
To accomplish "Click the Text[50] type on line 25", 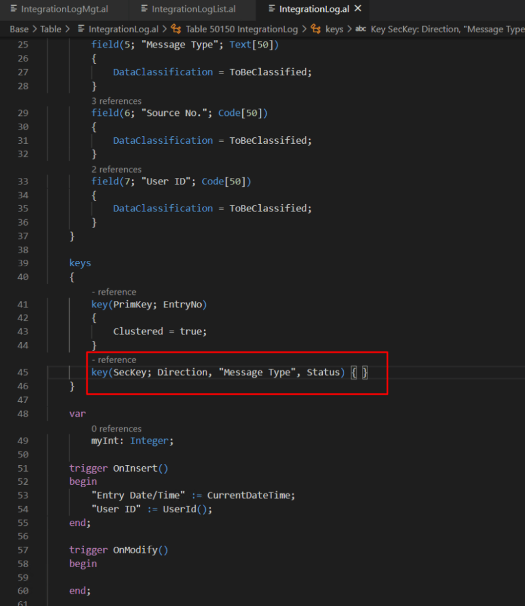I will click(x=251, y=45).
